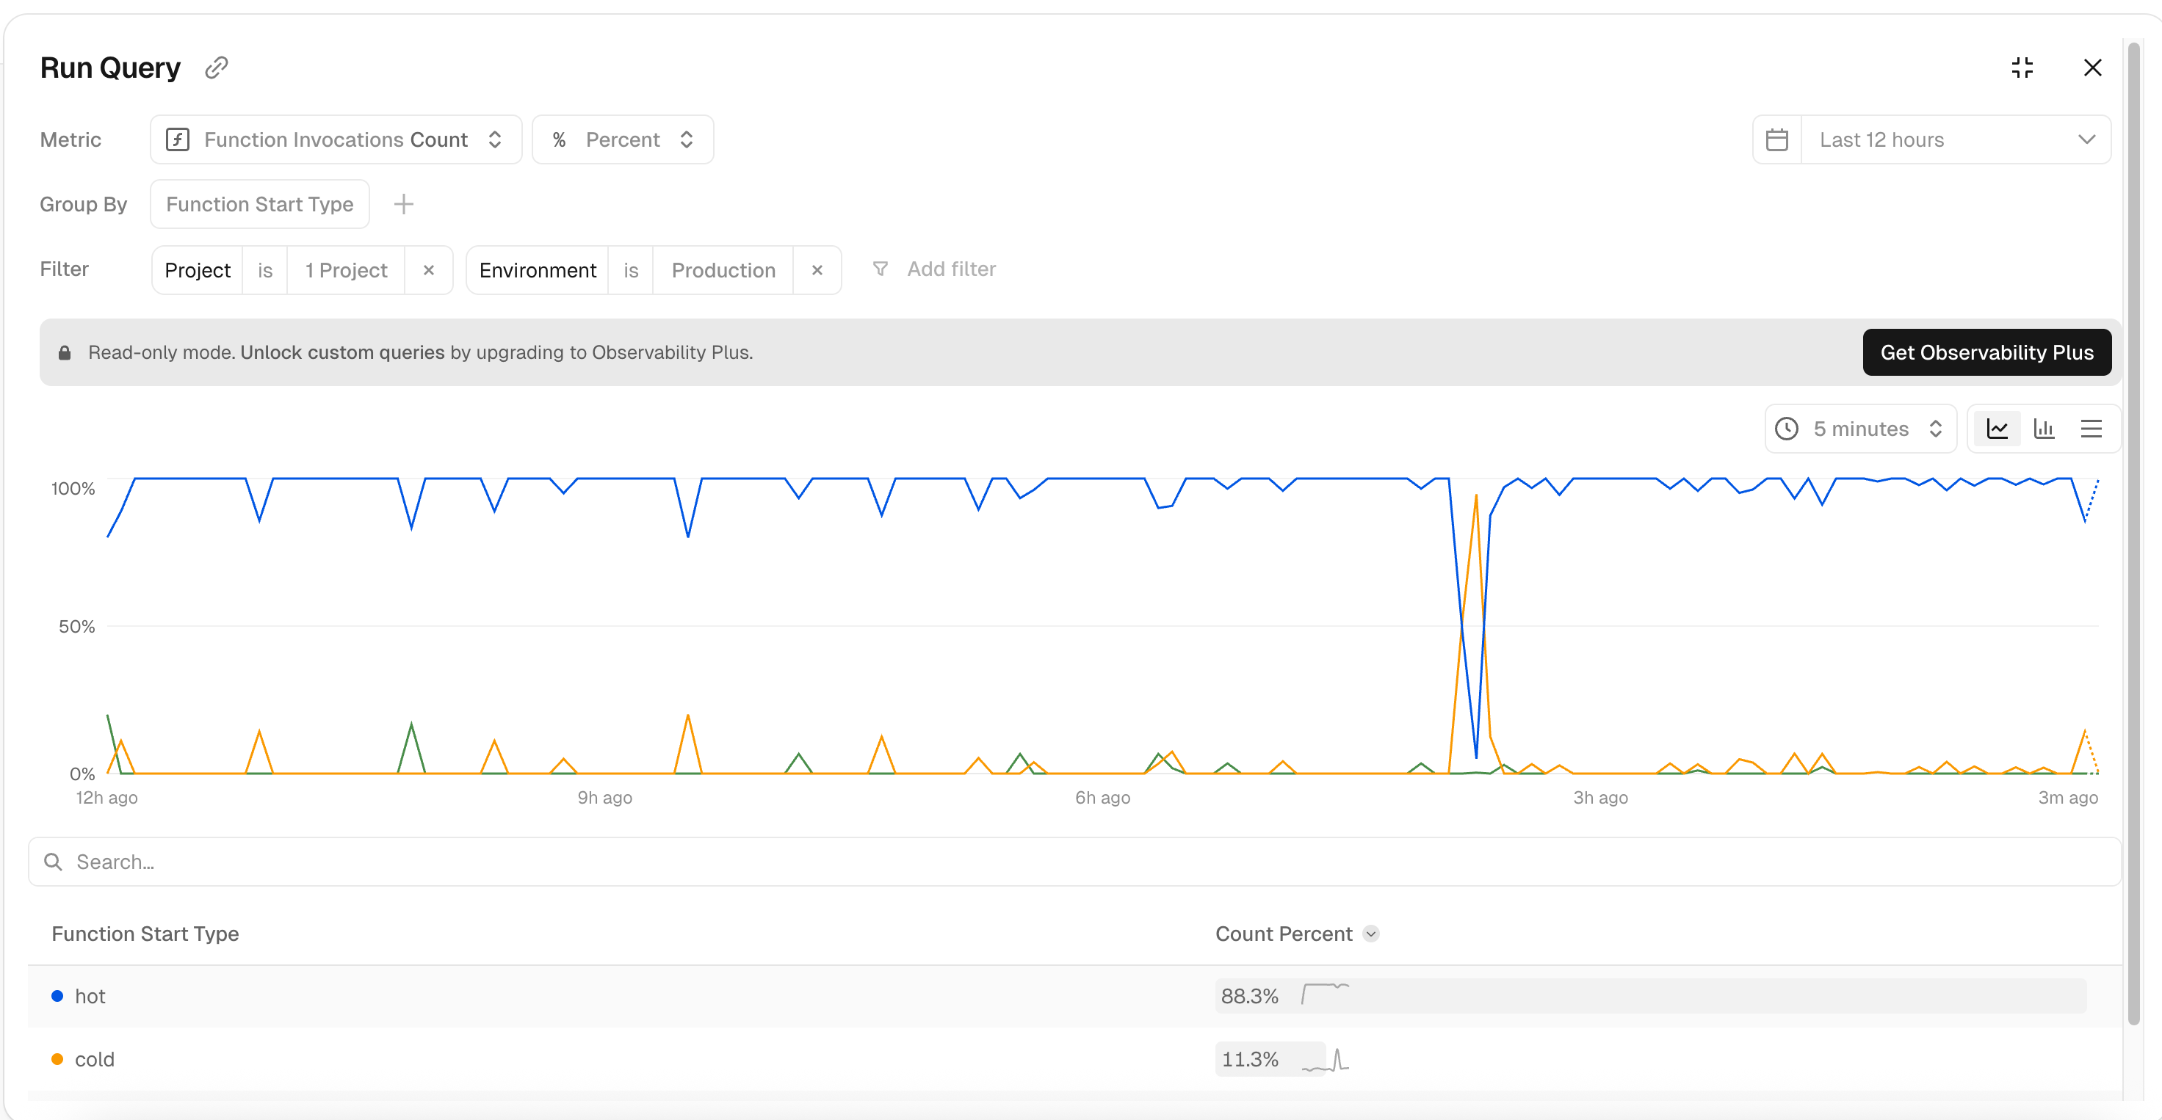Toggle the cold series legend dot
2162x1120 pixels.
pyautogui.click(x=57, y=1059)
